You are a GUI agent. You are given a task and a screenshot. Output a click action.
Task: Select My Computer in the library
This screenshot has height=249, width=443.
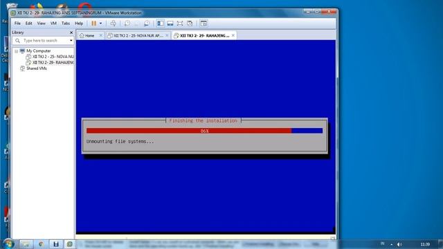39,50
